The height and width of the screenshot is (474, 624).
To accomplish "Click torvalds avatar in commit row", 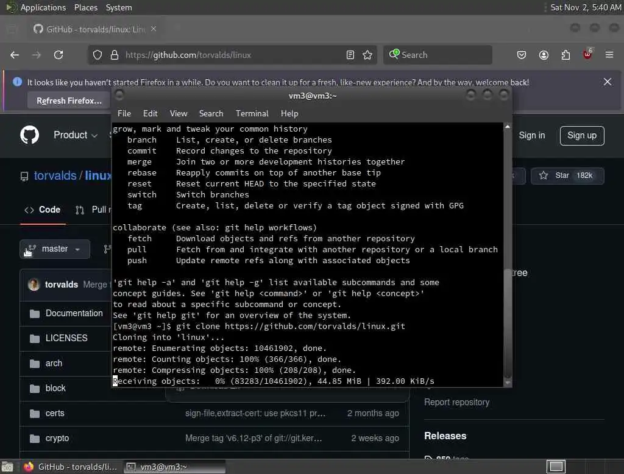I will [34, 284].
